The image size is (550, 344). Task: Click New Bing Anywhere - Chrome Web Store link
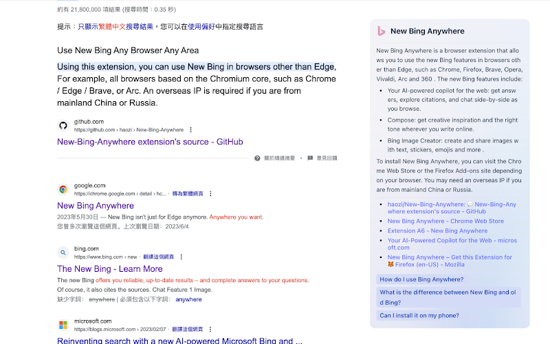coord(445,221)
